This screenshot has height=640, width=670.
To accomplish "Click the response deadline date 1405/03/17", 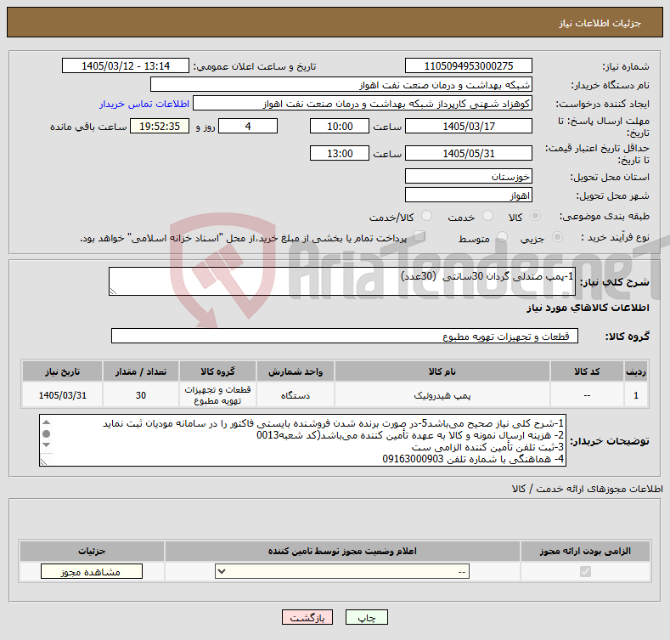I will click(x=468, y=126).
